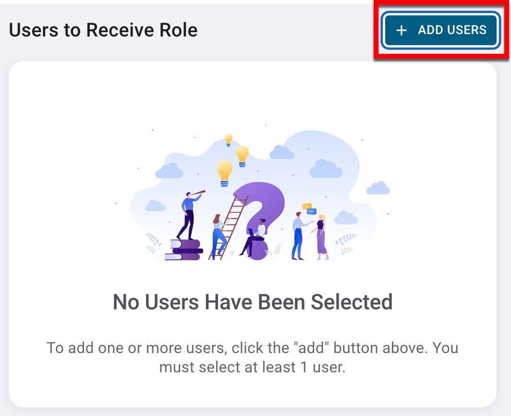Click the man holding a telescope

190,214
